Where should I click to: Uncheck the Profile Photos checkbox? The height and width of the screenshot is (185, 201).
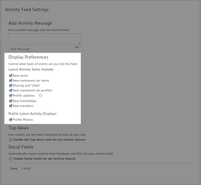[11, 120]
